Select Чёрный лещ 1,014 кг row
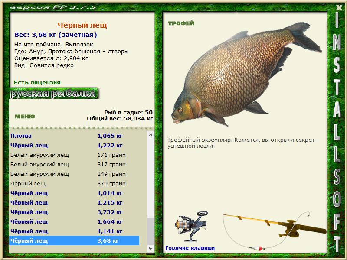 [x=74, y=193]
